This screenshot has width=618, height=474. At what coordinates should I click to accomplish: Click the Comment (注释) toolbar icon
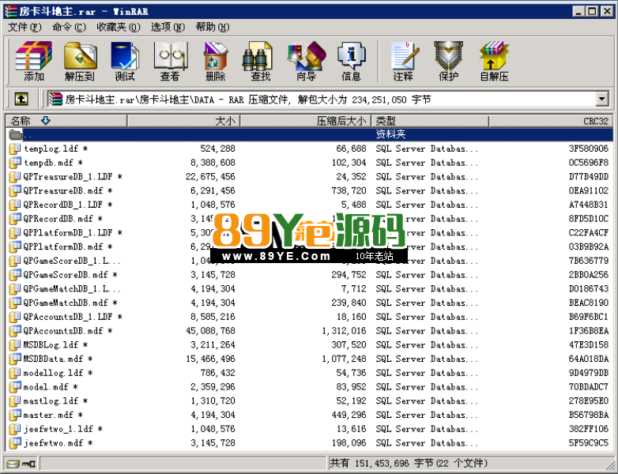[x=404, y=61]
